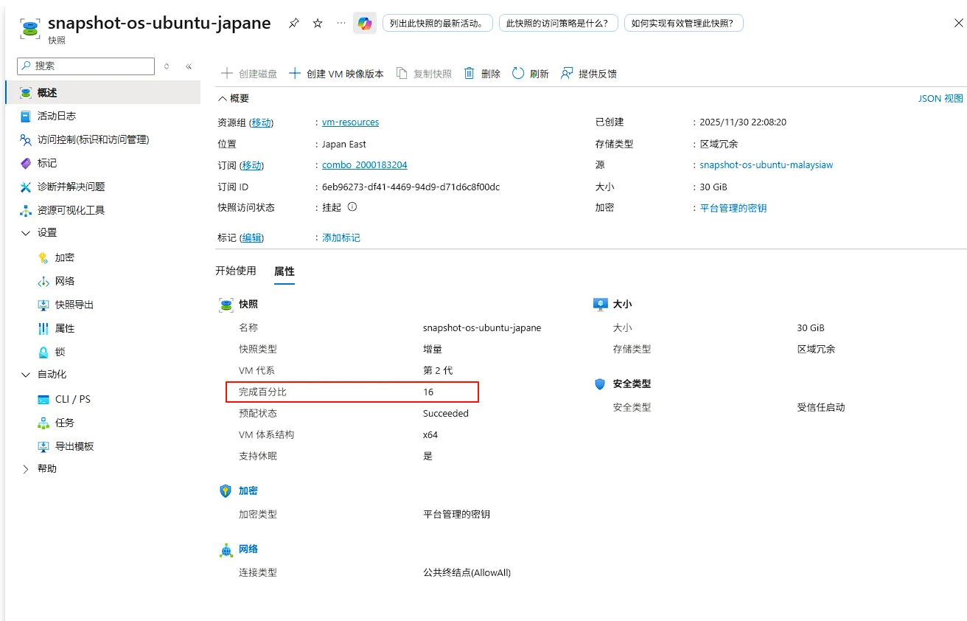The width and height of the screenshot is (967, 621).
Task: Switch to the 开始使用 tab
Action: pyautogui.click(x=236, y=271)
